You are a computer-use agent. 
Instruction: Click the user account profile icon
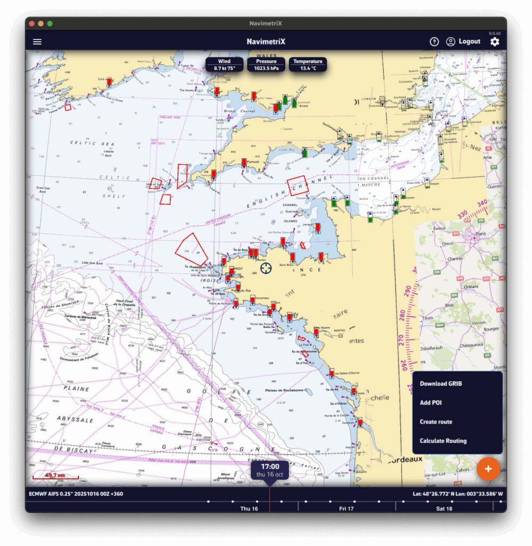point(450,42)
